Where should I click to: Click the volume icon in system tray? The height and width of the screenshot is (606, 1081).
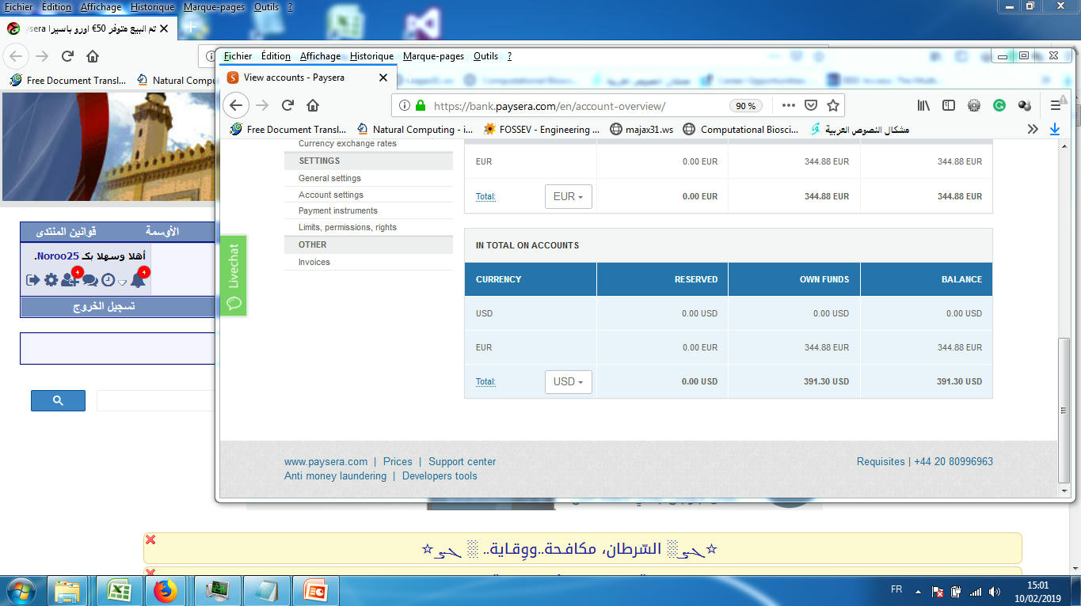pyautogui.click(x=994, y=591)
